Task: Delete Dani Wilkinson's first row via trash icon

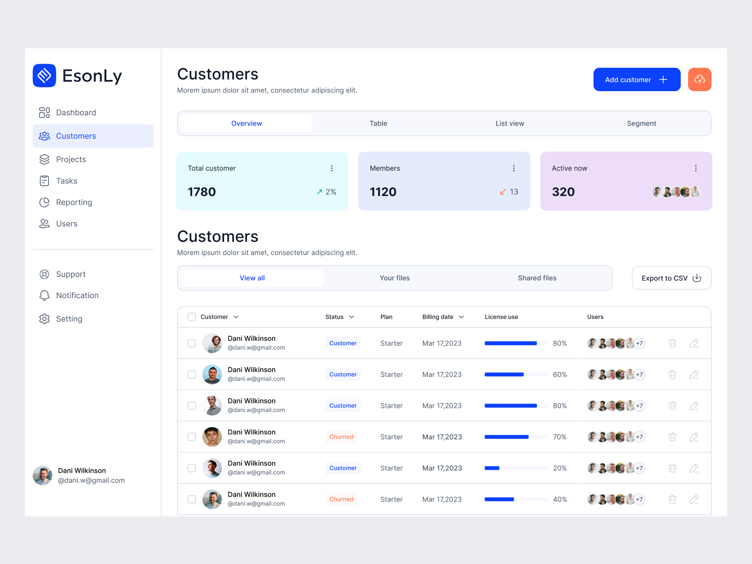Action: (x=672, y=343)
